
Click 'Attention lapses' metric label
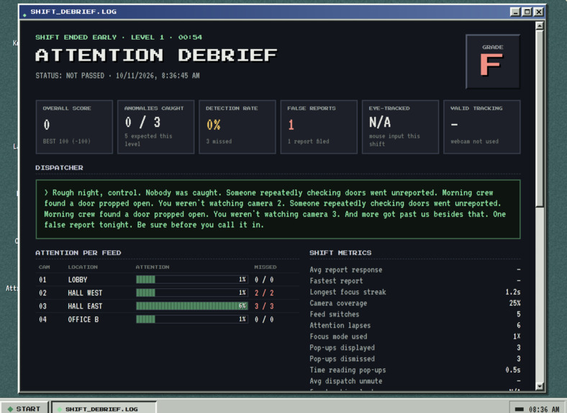coord(340,325)
